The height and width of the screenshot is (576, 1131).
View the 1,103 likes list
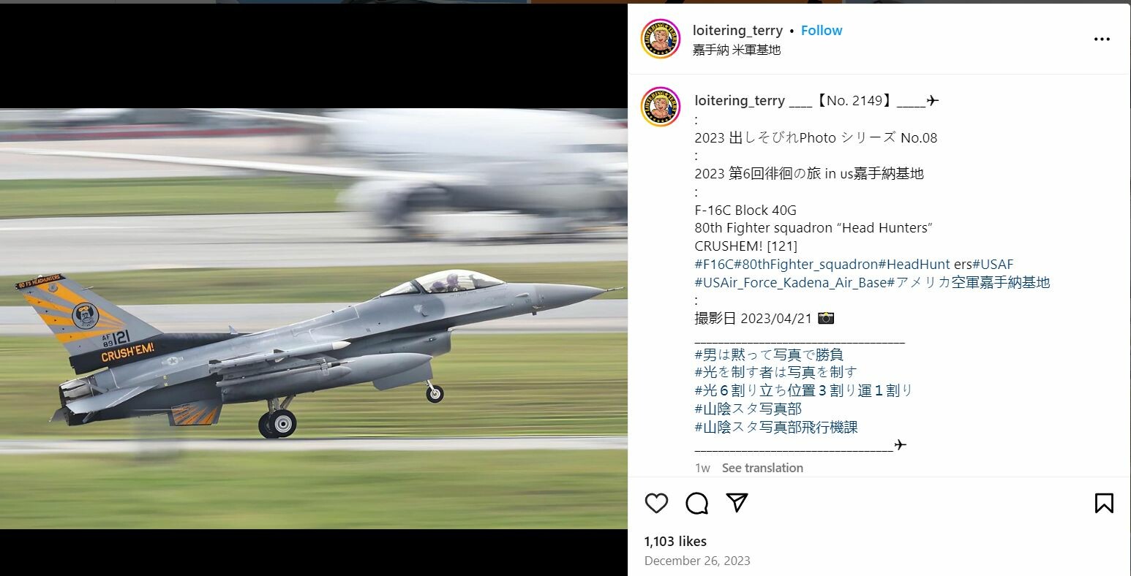coord(675,542)
